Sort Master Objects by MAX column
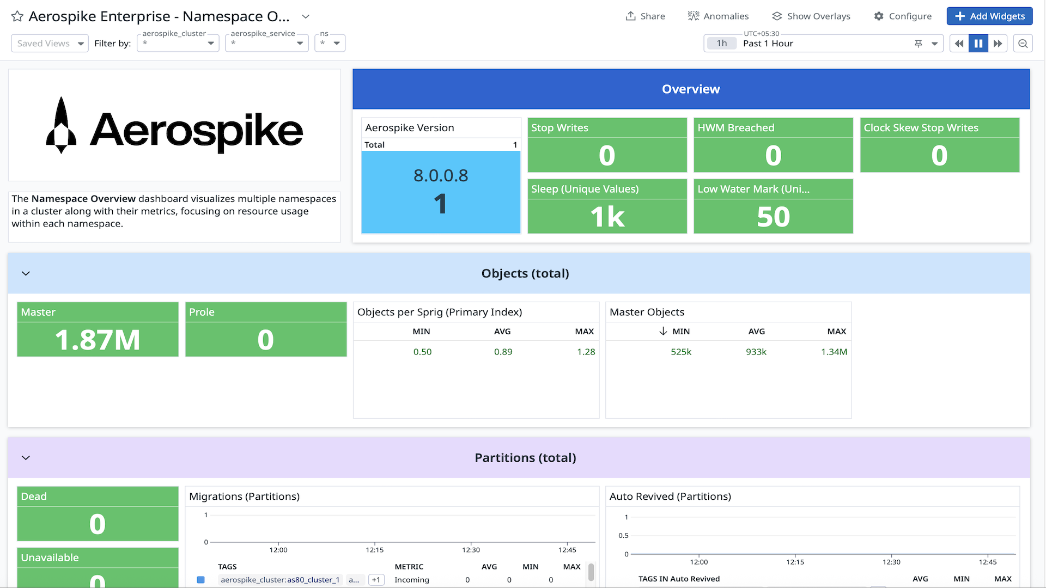The image size is (1046, 588). click(x=836, y=332)
